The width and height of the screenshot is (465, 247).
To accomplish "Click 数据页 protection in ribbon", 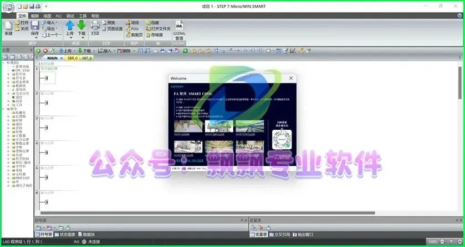I will (134, 35).
